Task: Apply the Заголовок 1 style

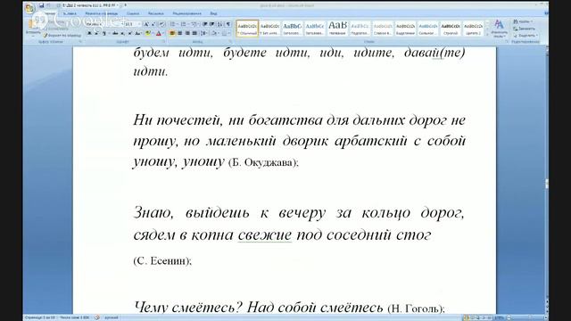Action: pyautogui.click(x=293, y=29)
